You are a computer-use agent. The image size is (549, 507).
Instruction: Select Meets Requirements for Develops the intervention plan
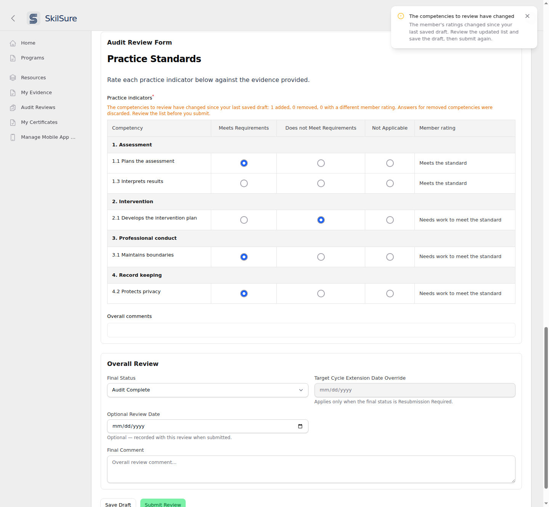click(x=244, y=220)
